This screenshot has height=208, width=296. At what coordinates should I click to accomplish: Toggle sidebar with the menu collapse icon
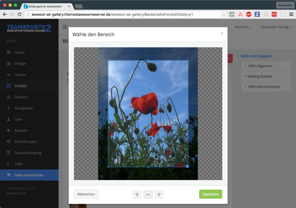click(x=65, y=27)
